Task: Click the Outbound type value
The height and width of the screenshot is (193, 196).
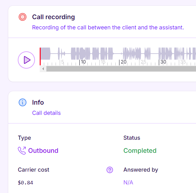Action: [43, 151]
